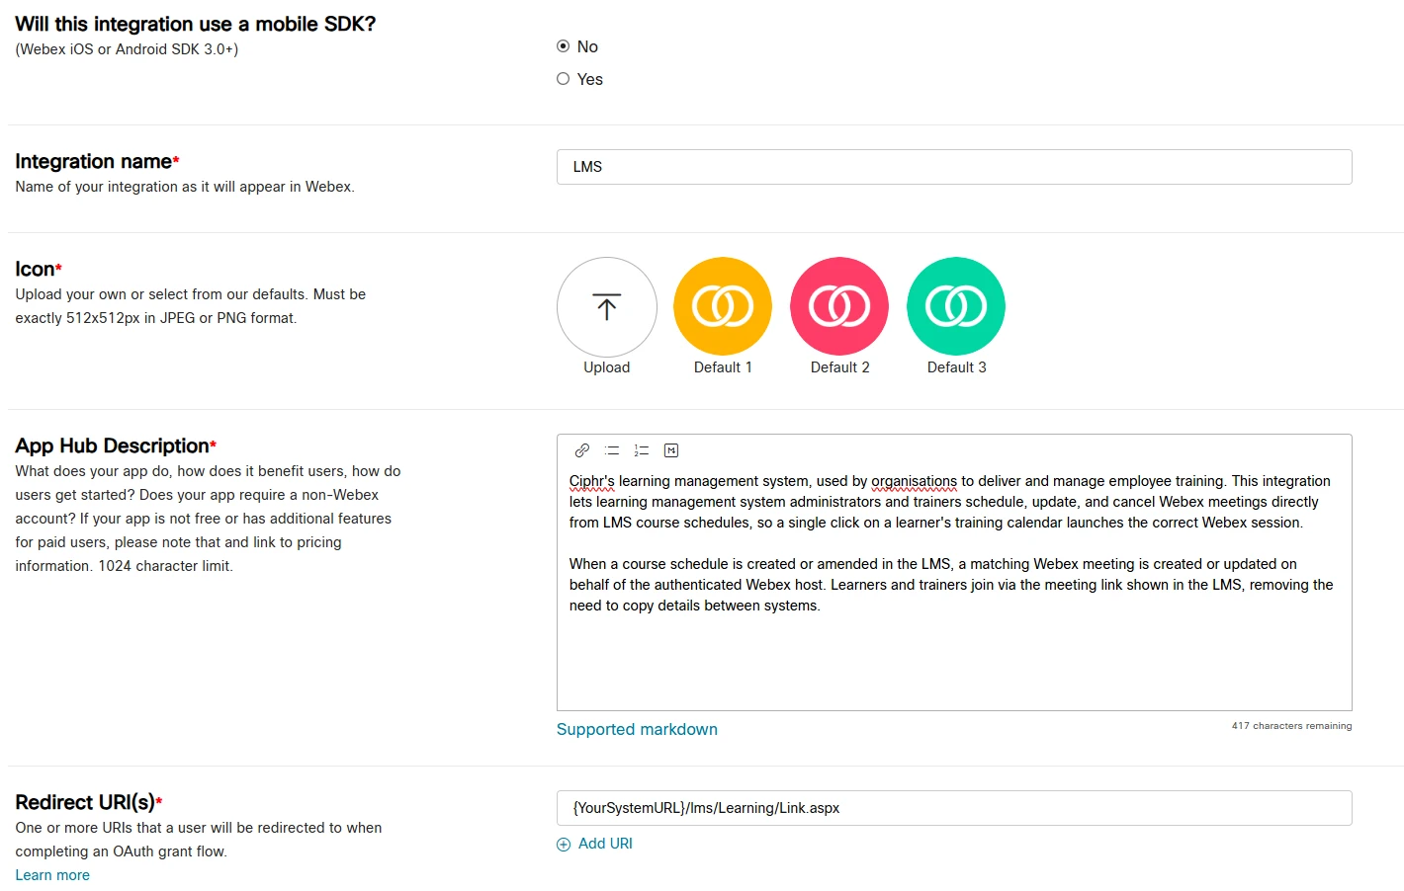
Task: Click the 'Redirect URI(s)' heading
Action: click(x=85, y=802)
